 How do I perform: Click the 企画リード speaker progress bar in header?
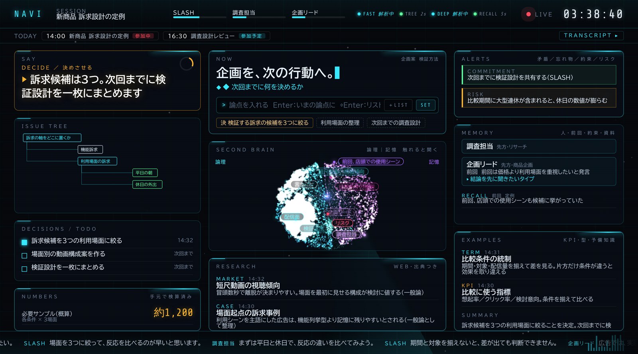[x=318, y=18]
